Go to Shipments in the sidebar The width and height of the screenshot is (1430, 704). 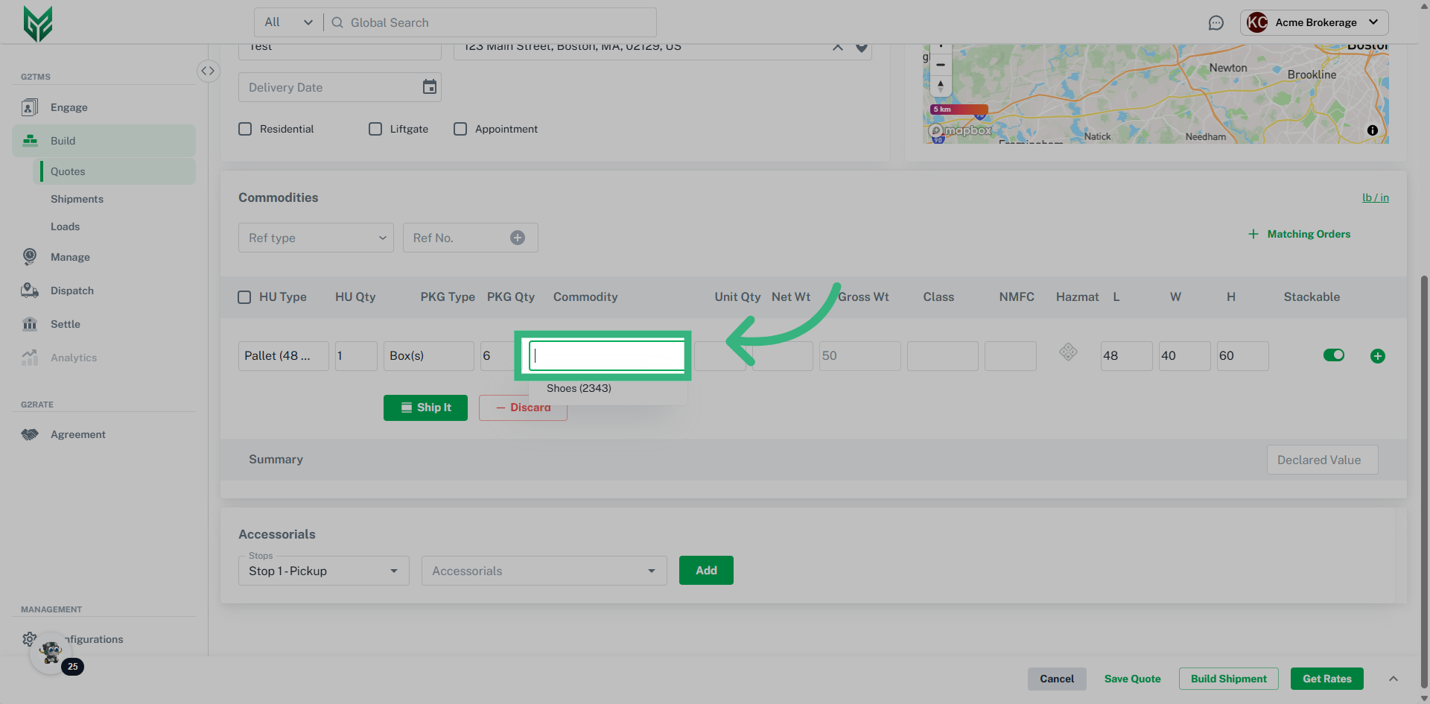(x=77, y=199)
